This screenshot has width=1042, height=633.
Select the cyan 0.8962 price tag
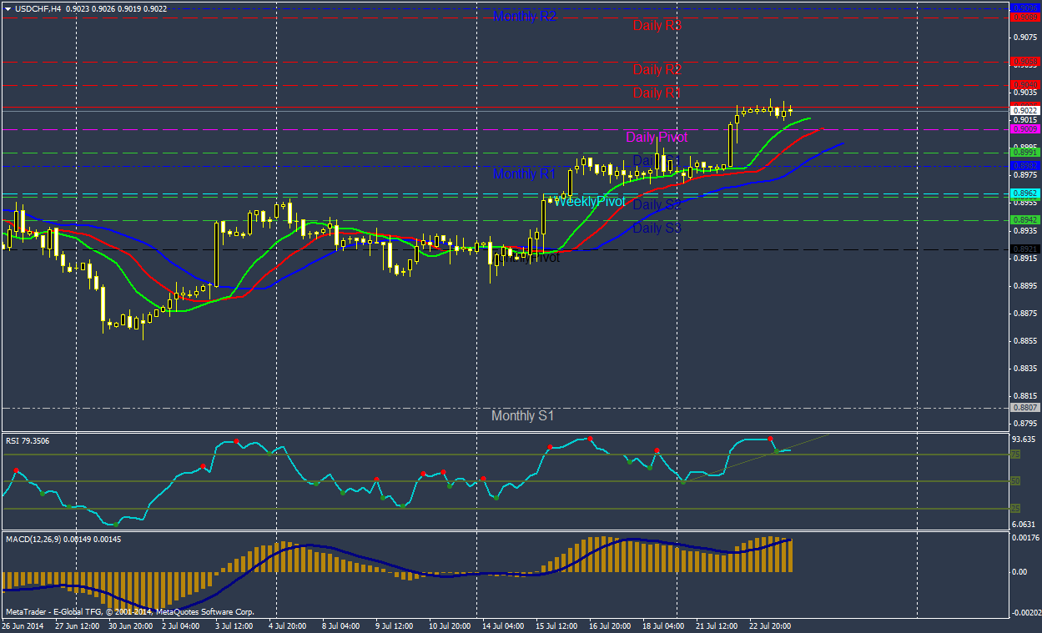tap(1024, 193)
